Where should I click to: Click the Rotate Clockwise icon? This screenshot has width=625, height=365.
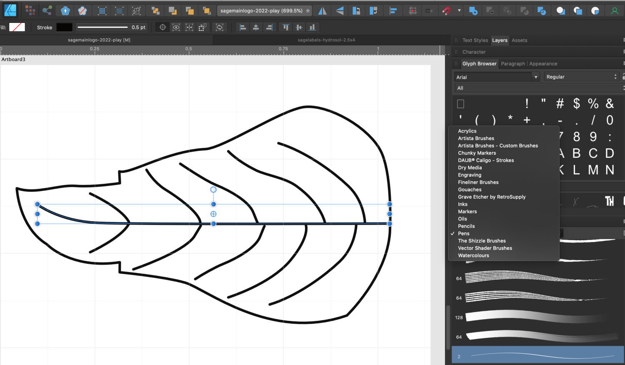[x=374, y=11]
